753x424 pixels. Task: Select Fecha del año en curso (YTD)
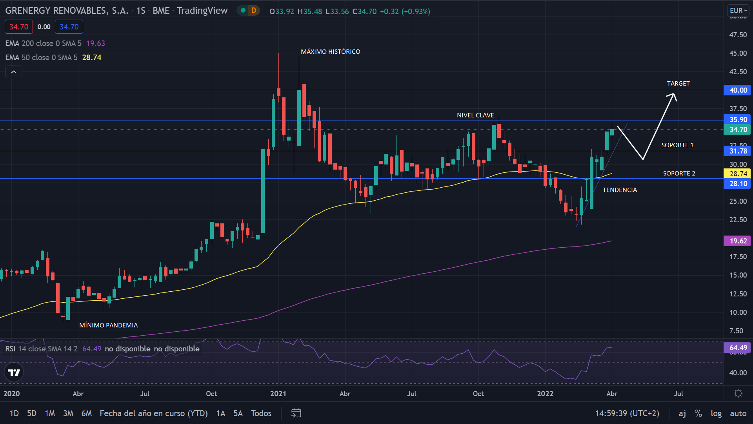pos(154,413)
